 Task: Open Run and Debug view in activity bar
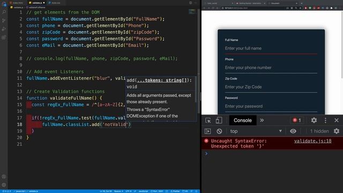coord(4,29)
